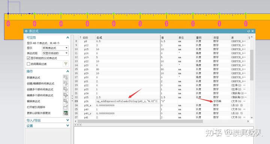The width and height of the screenshot is (270, 144).
Task: Click the 类型 column header
Action: (x=216, y=37)
